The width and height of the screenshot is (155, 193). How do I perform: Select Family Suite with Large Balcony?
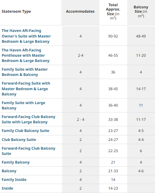24,105
